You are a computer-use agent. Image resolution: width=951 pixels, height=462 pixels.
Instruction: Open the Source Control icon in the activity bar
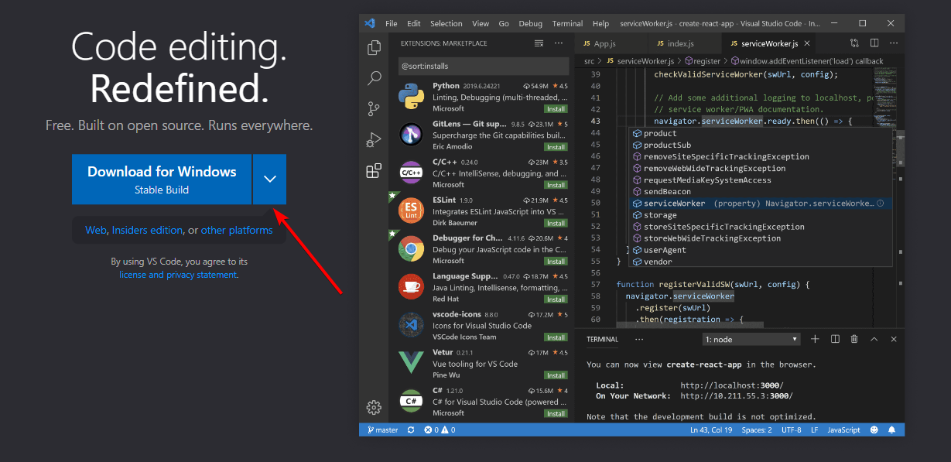click(374, 109)
